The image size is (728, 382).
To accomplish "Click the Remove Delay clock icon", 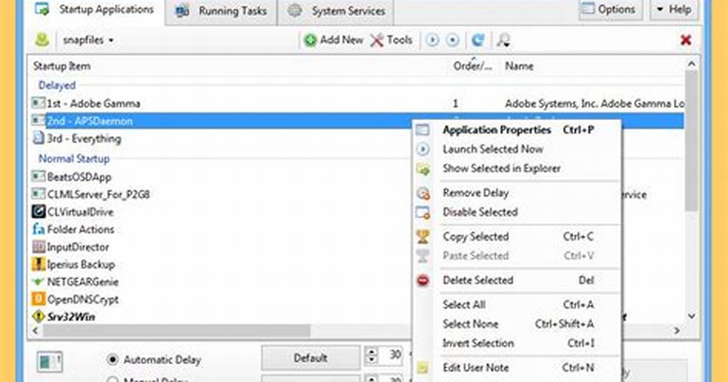I will tap(423, 193).
